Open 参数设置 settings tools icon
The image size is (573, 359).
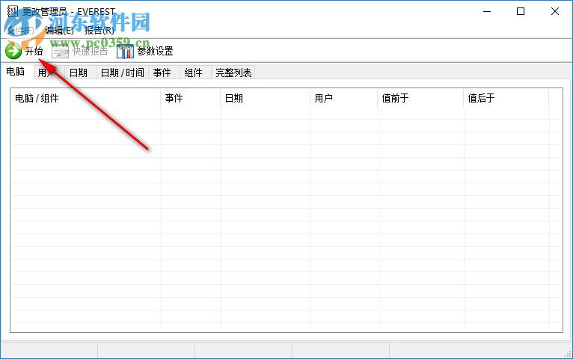click(126, 52)
